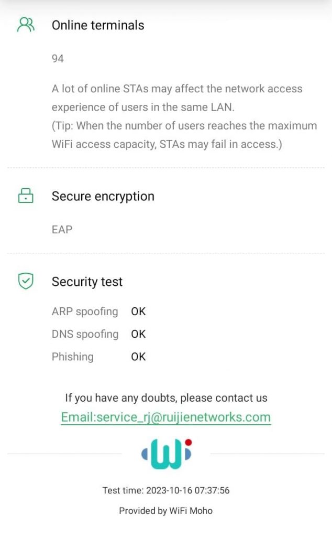
Task: Click the ARP spoofing label
Action: [85, 312]
